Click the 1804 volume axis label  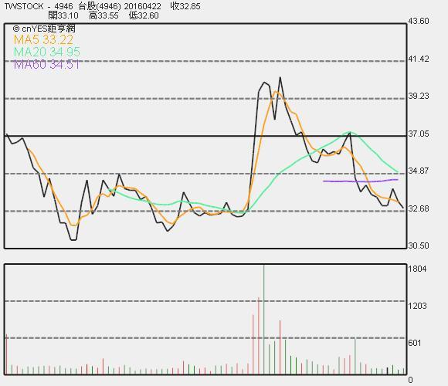click(x=417, y=269)
